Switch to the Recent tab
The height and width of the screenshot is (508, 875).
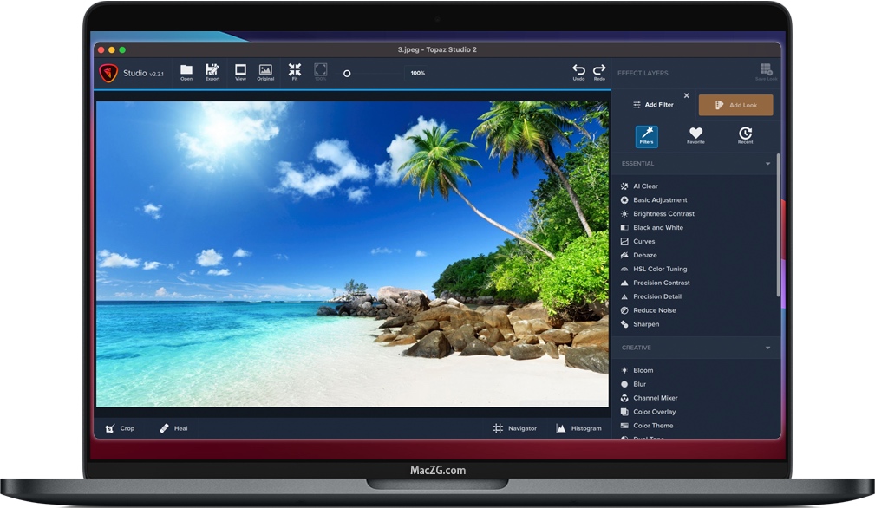pos(746,134)
